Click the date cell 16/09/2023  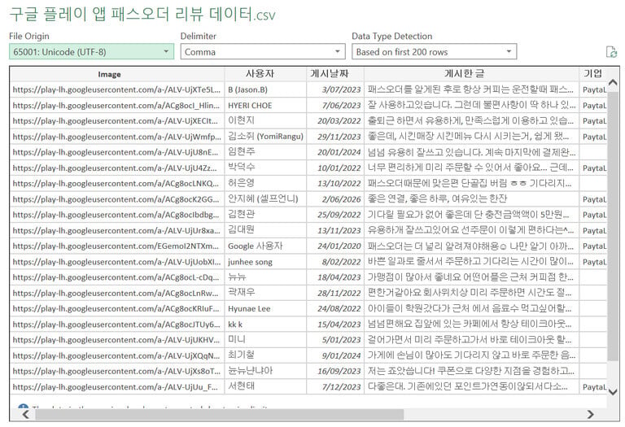point(335,371)
